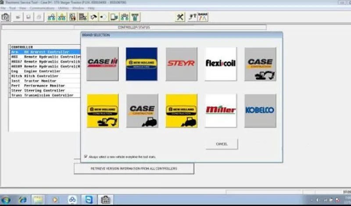Choose the Kobelco brand tile
Viewport: 351px width, 206px height.
click(260, 111)
